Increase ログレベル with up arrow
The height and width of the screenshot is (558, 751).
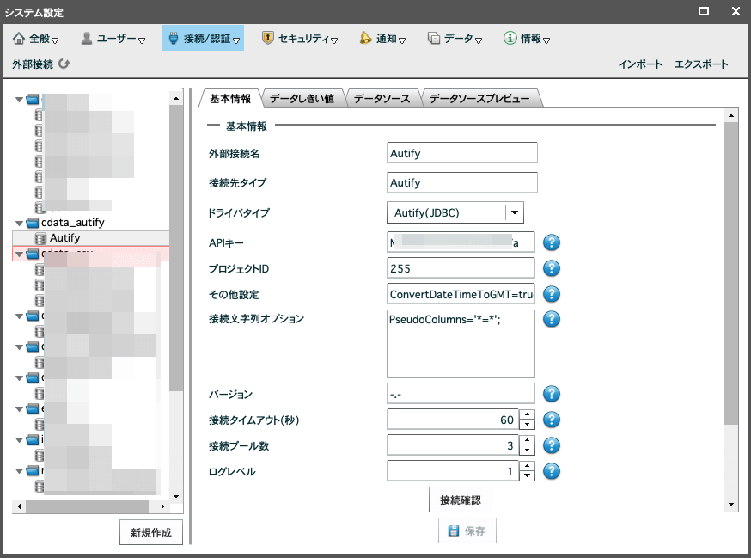[527, 467]
